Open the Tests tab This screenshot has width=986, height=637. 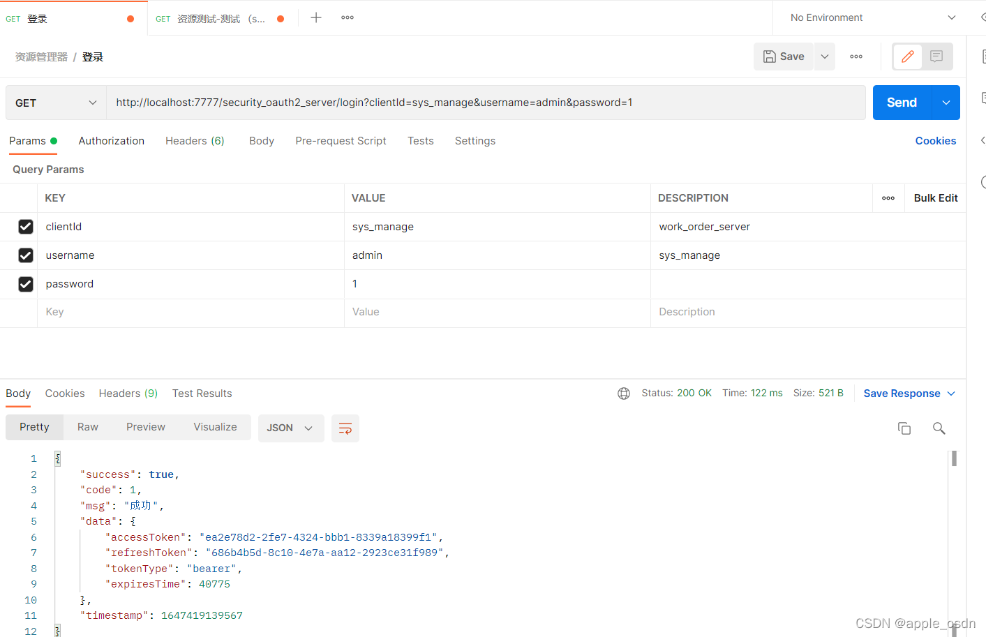(x=421, y=141)
